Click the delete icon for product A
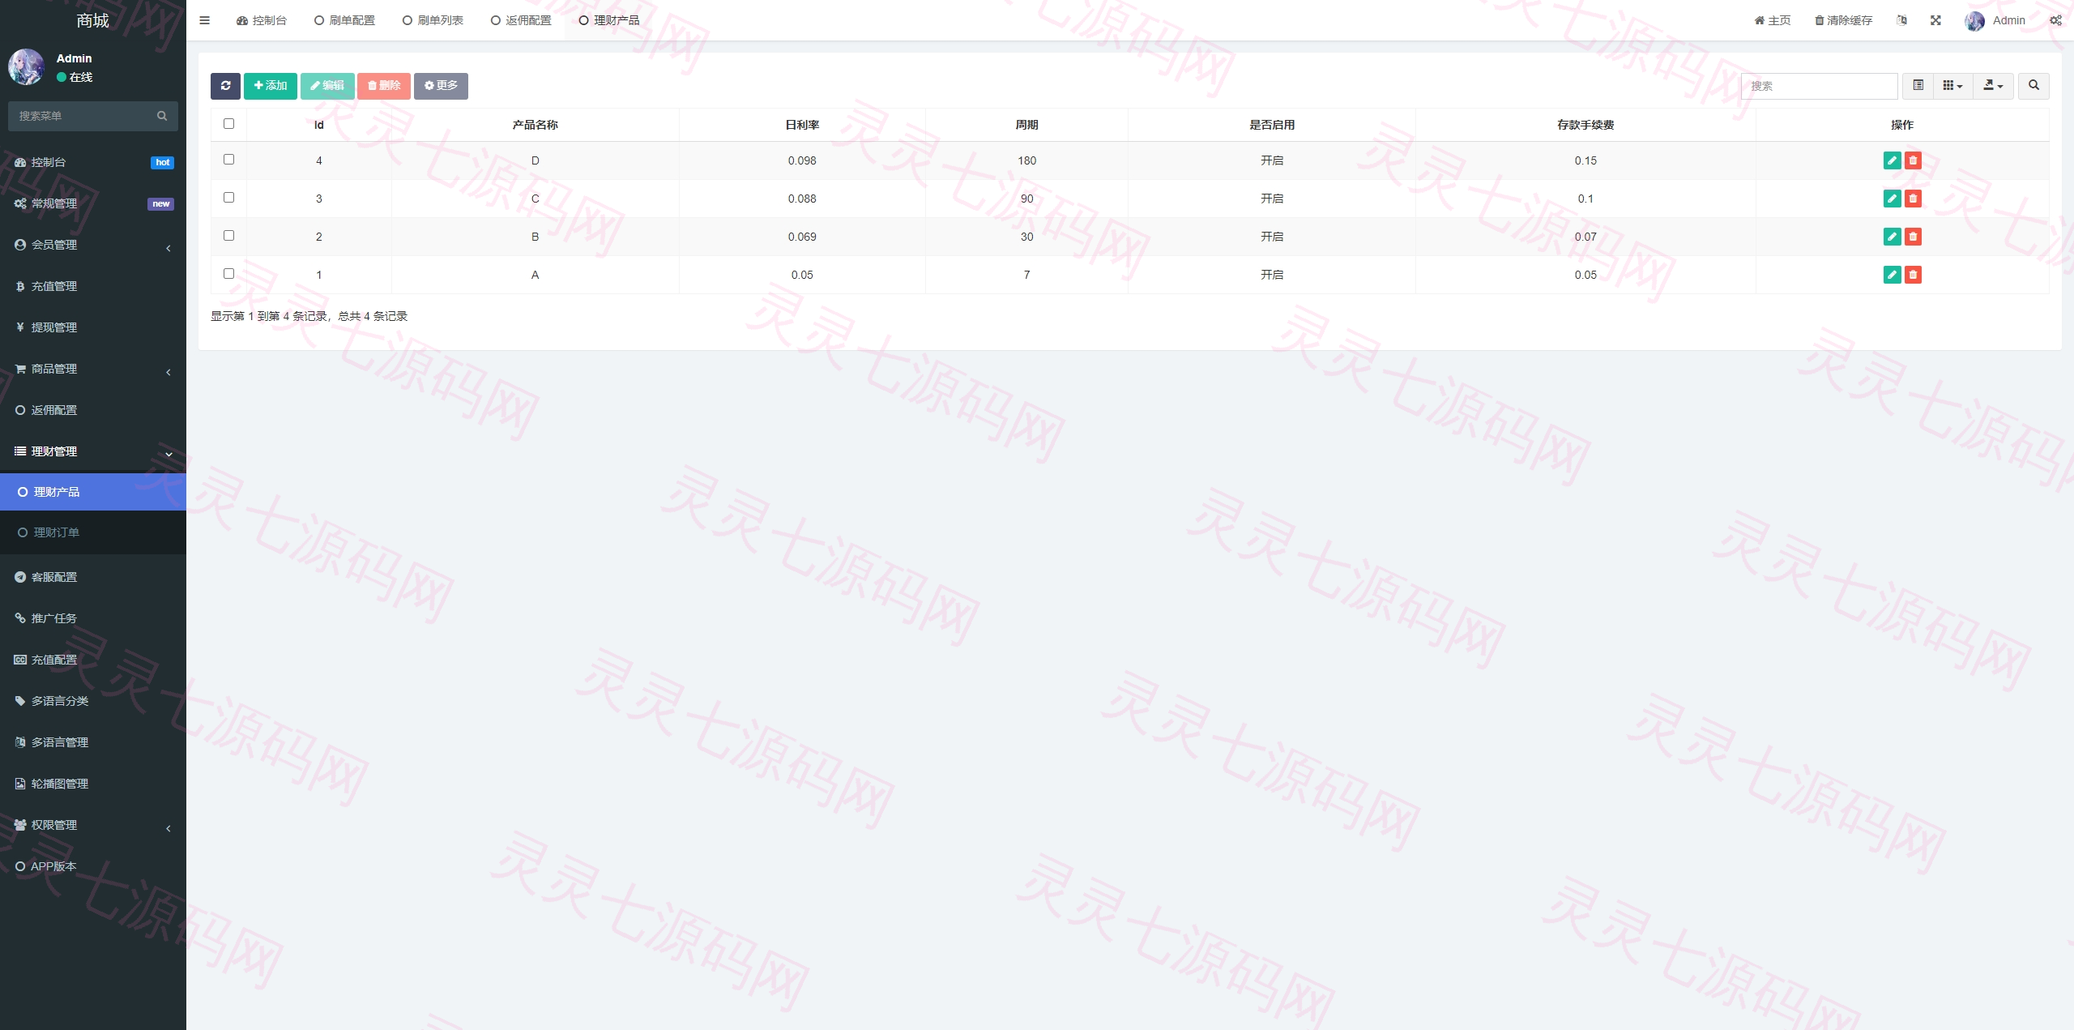The height and width of the screenshot is (1030, 2074). coord(1913,275)
